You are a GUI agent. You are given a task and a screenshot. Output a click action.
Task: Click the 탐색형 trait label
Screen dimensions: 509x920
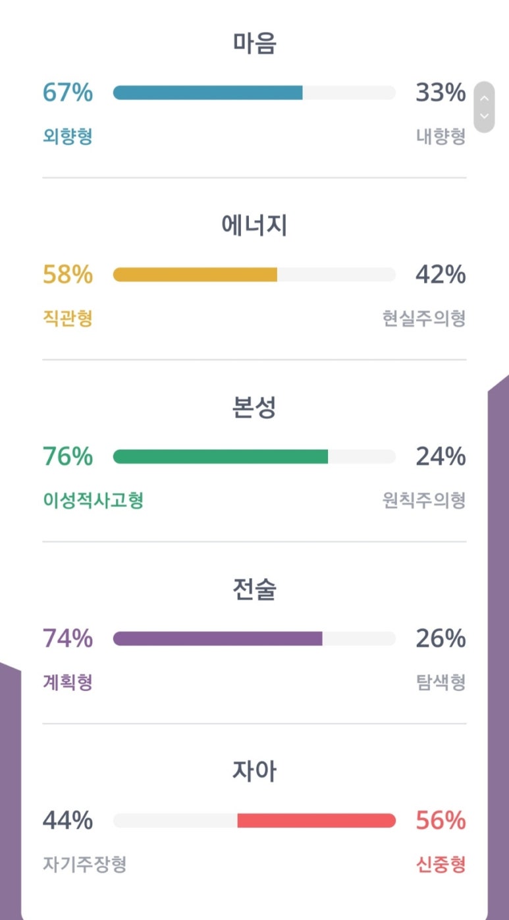coord(441,682)
